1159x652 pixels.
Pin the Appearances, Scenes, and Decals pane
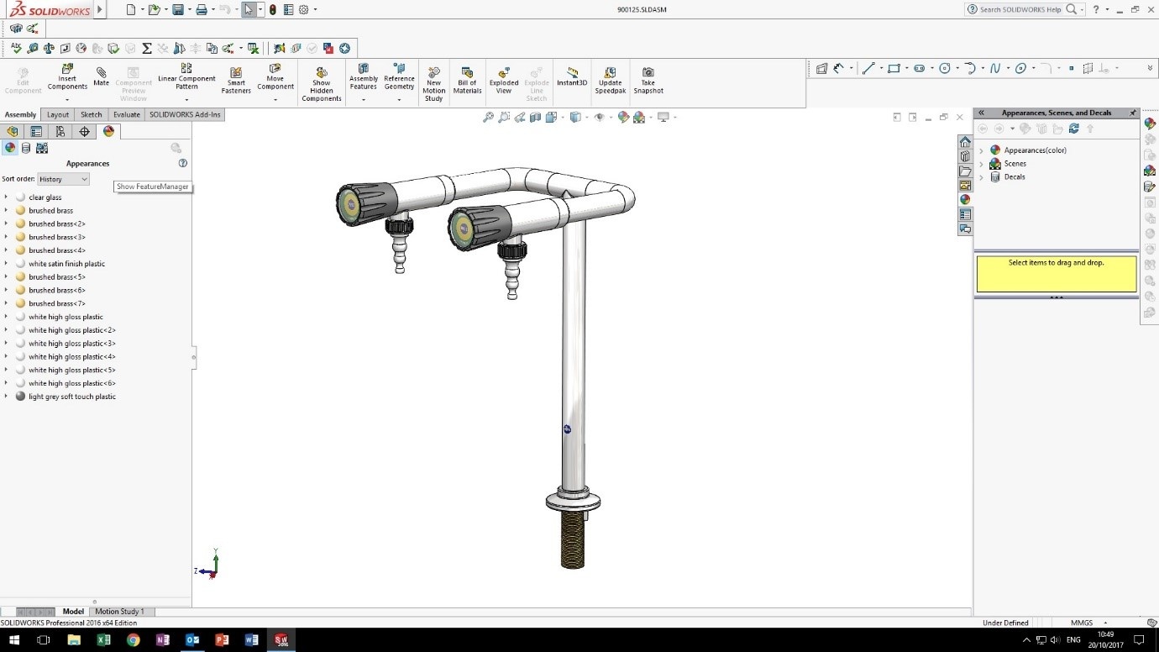tap(1133, 113)
